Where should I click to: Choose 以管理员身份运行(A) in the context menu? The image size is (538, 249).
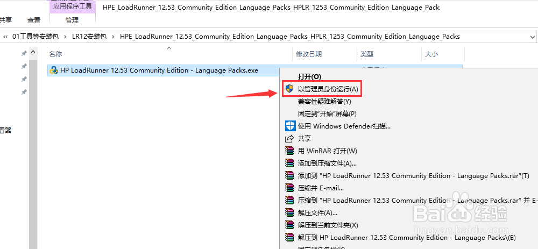click(328, 89)
